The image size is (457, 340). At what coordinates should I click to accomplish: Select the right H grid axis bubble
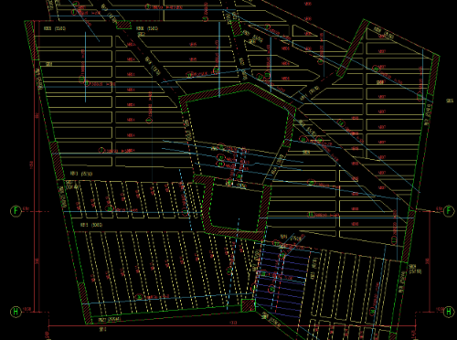pyautogui.click(x=449, y=312)
